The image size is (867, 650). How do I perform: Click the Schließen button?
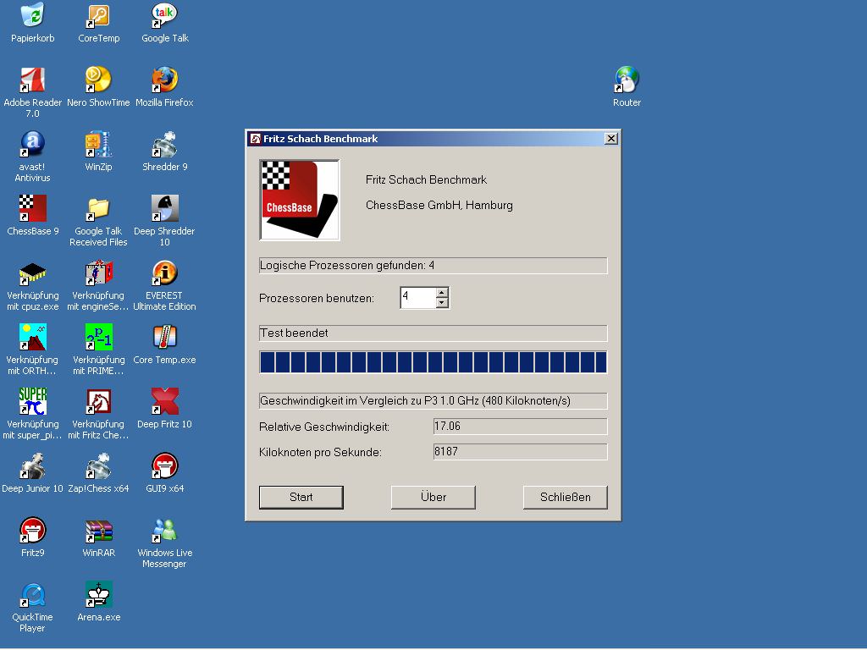pos(565,497)
